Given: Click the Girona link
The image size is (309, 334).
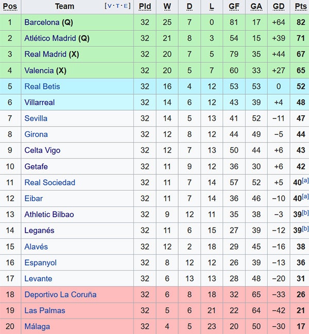Looking at the screenshot, I should click(36, 134).
